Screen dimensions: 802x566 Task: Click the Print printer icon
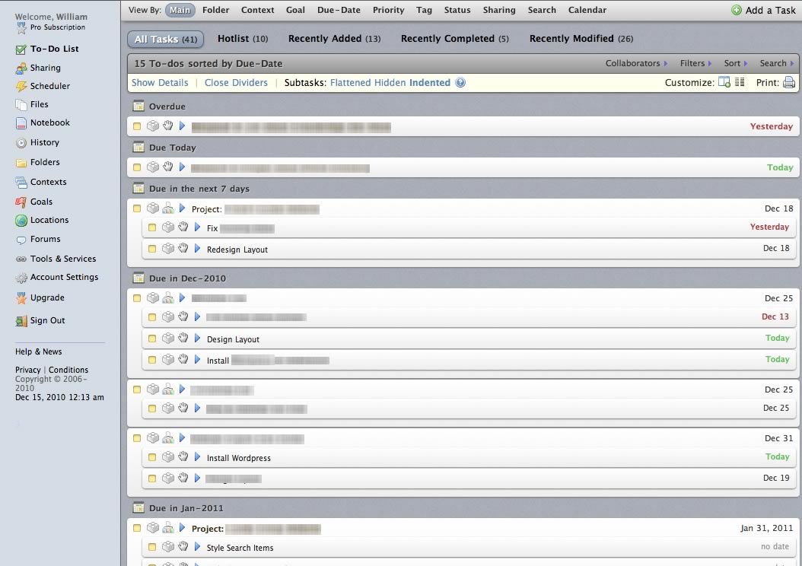(x=789, y=83)
